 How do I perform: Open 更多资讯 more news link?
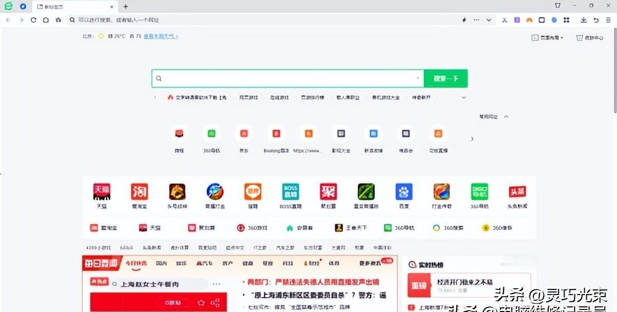coord(370,263)
